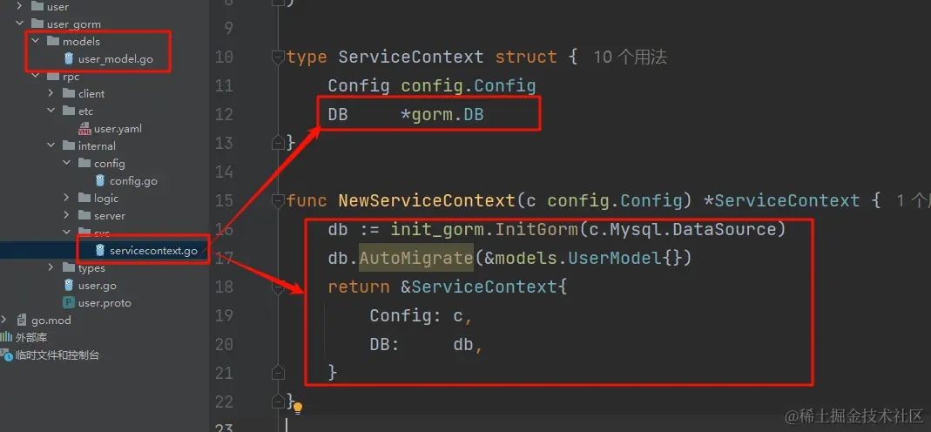Click the gopher icon of servicecontext.go
The width and height of the screenshot is (931, 432).
[x=100, y=251]
